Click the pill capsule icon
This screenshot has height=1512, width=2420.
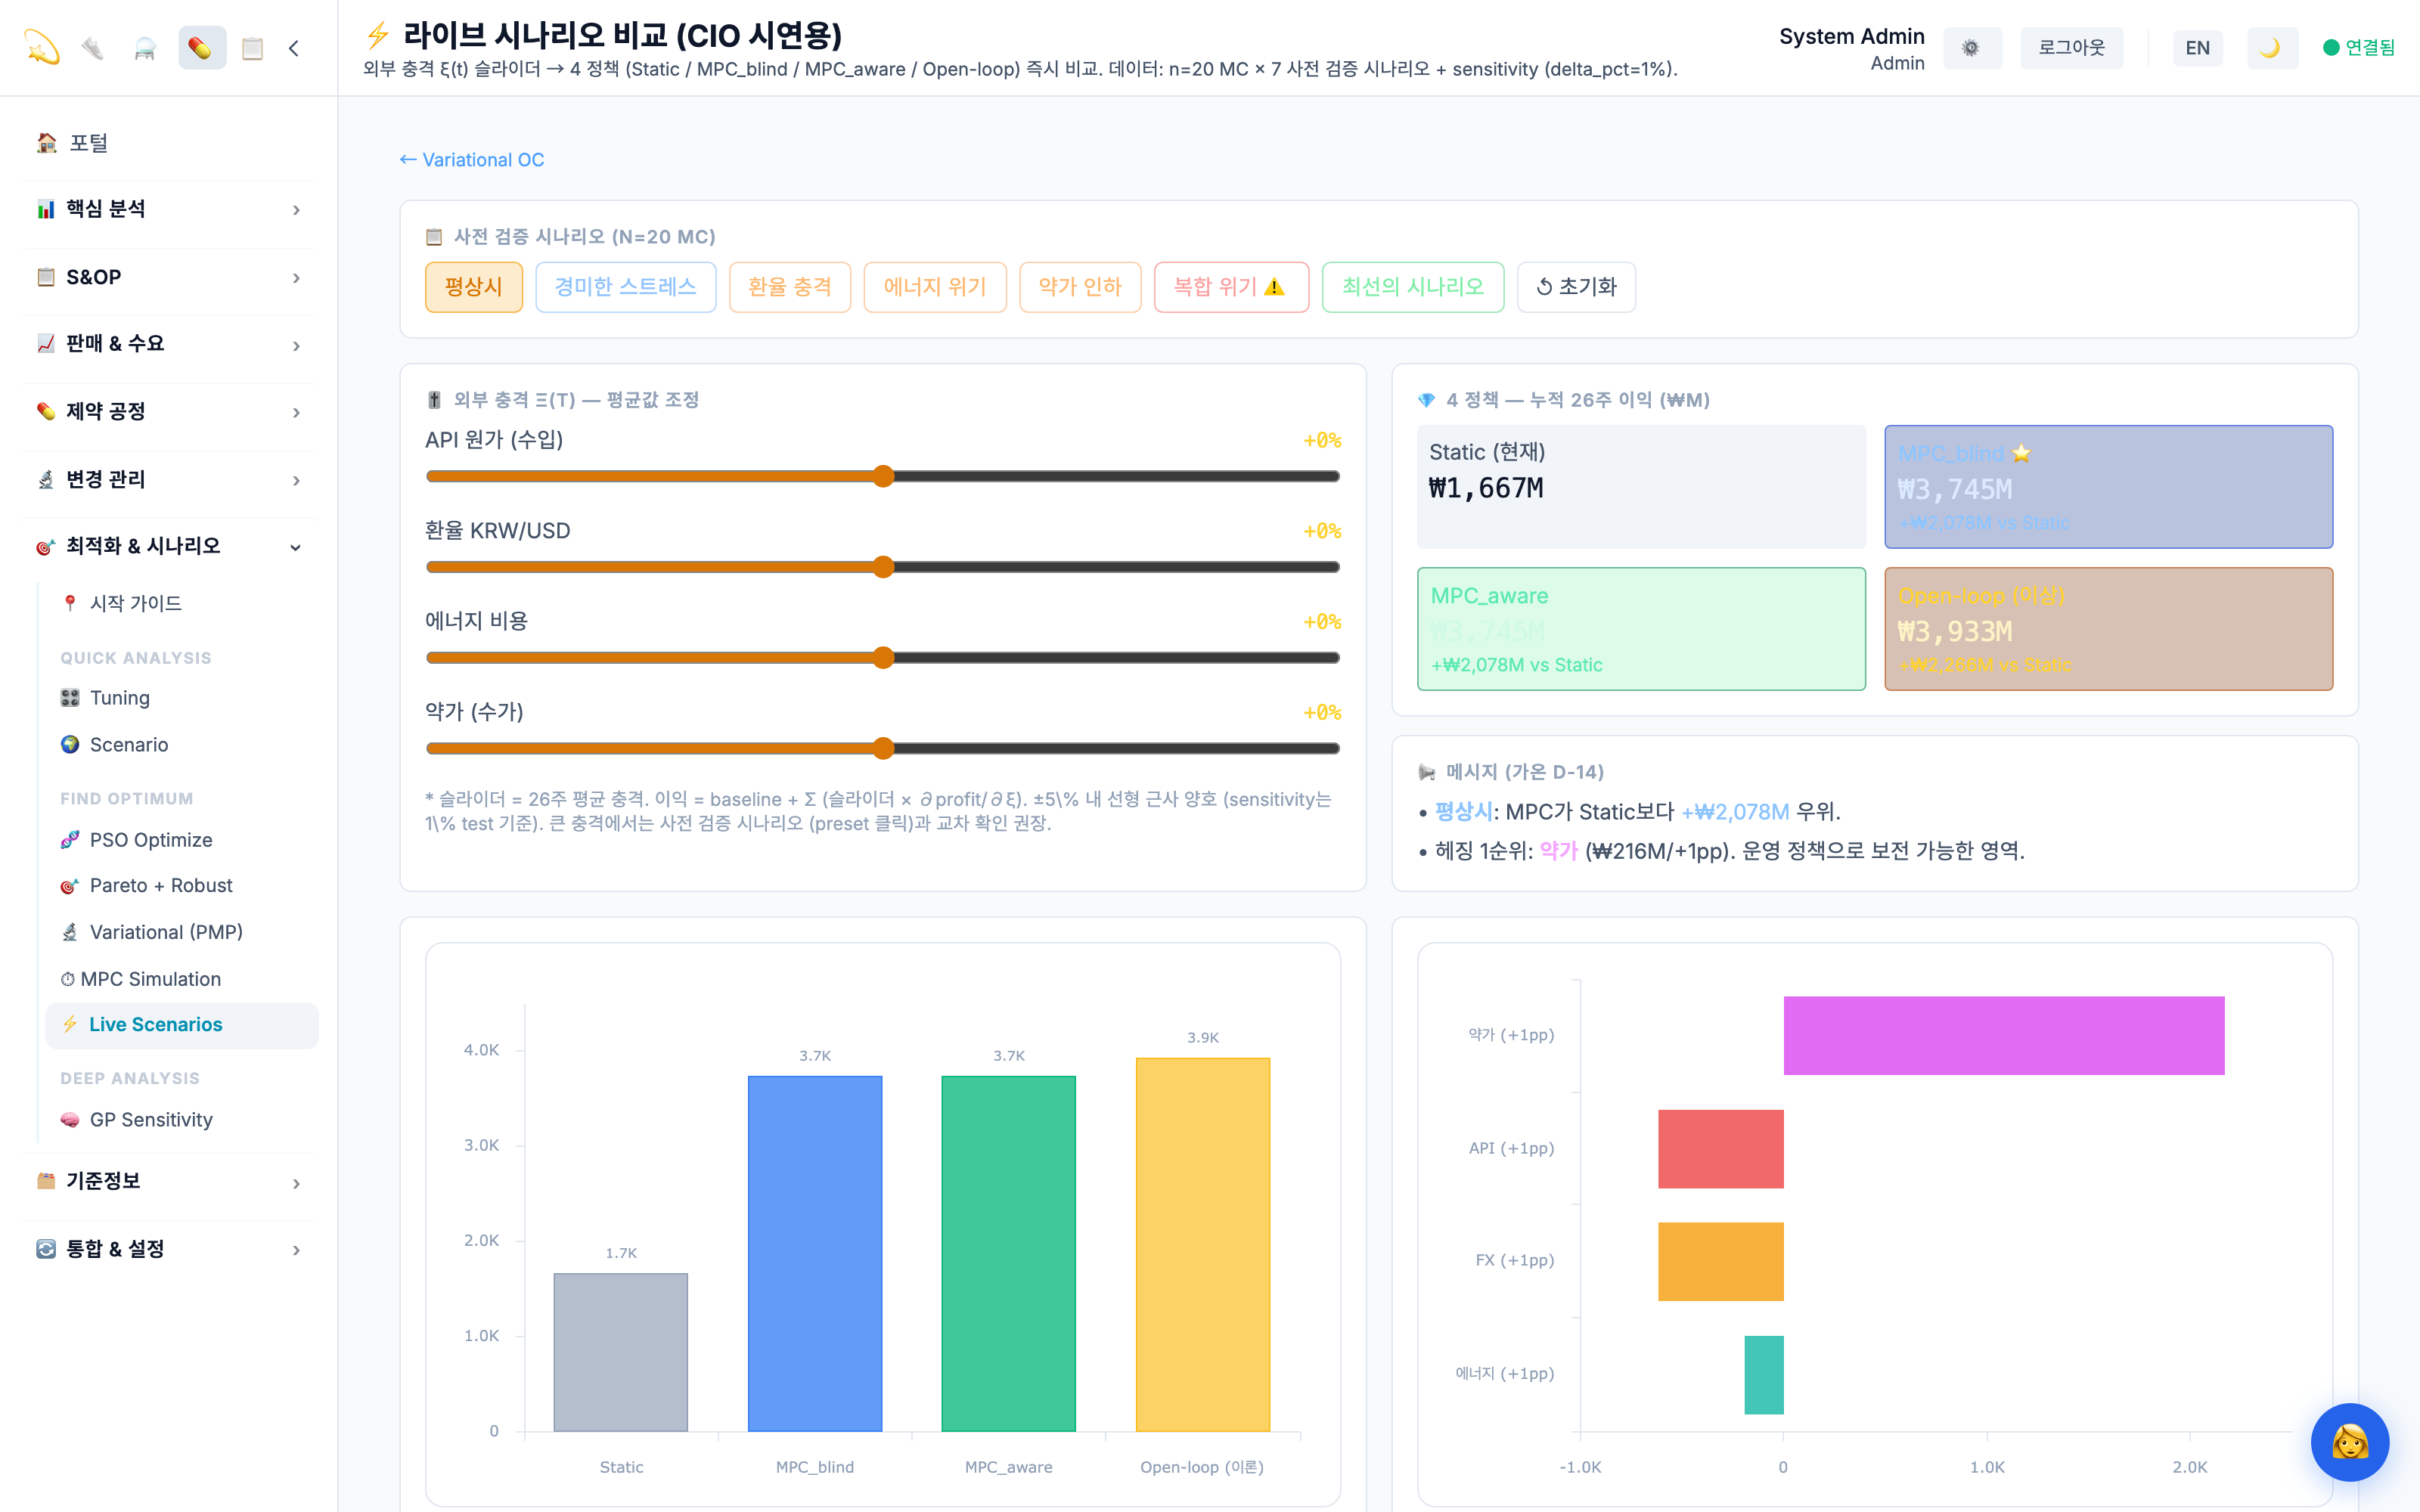[201, 48]
